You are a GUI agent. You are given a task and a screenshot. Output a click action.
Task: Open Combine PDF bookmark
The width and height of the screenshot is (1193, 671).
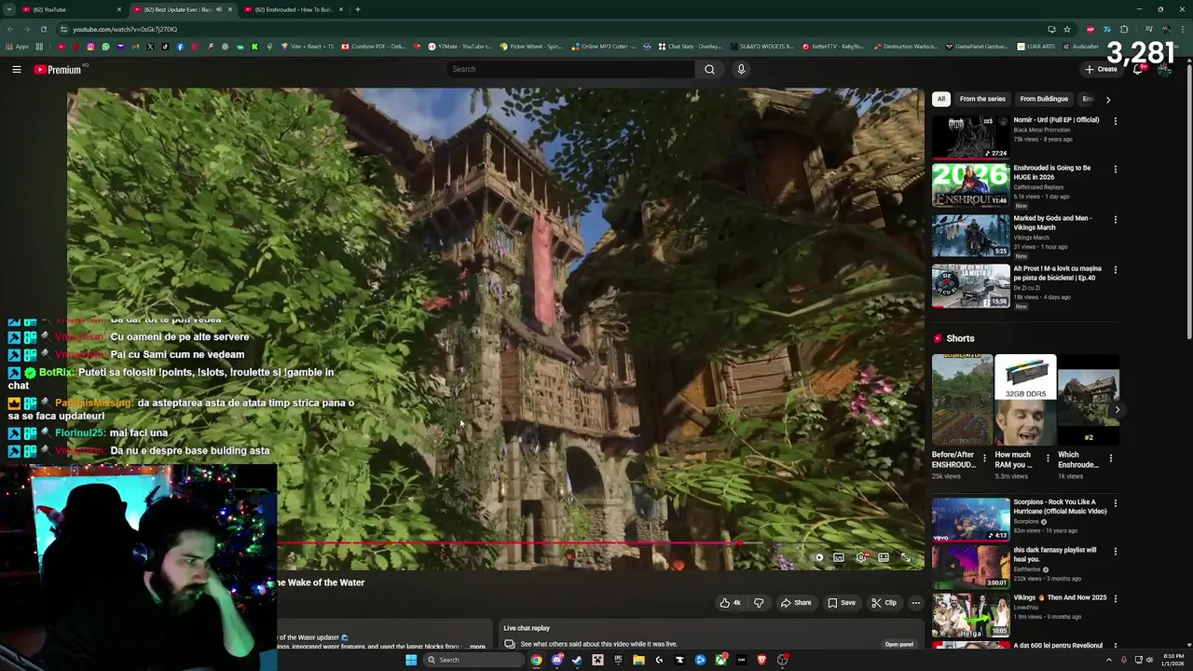pos(373,47)
